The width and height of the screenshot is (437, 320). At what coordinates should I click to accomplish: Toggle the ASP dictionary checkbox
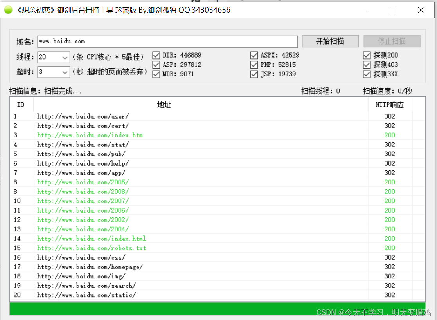coord(156,65)
